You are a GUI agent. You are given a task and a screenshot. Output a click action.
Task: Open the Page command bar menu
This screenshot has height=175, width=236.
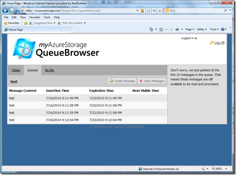click(190, 29)
